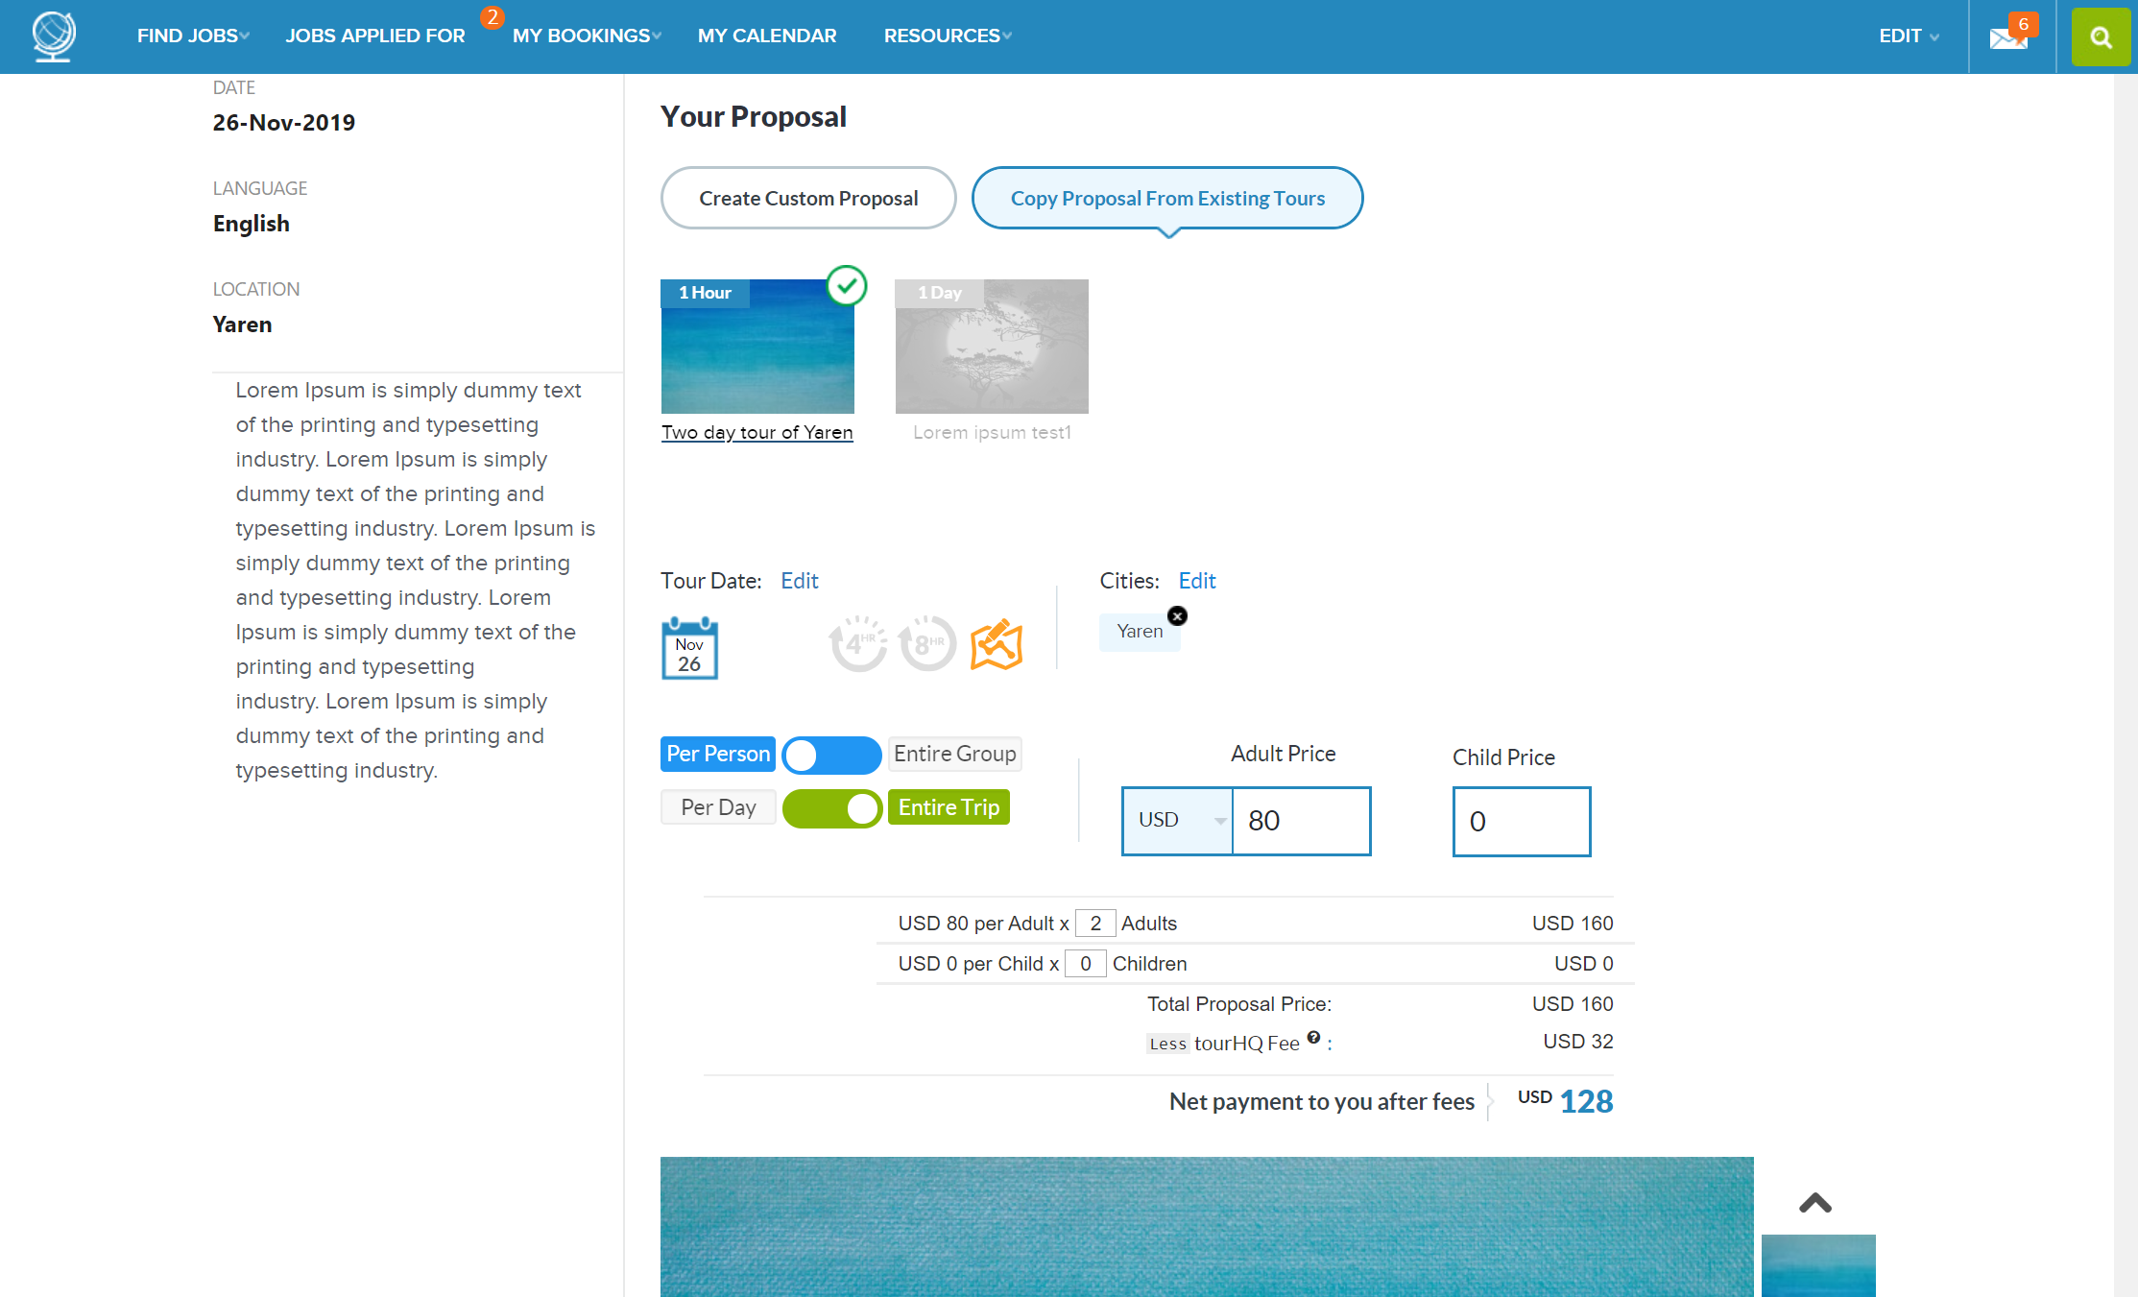Switch to Create Custom Proposal tab
Screen dimensions: 2138x1297
point(808,199)
